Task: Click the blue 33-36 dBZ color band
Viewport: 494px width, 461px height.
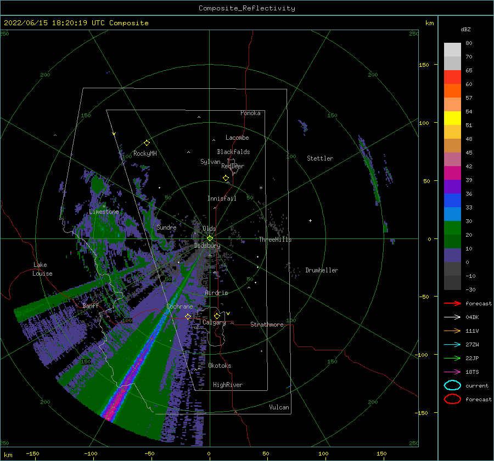Action: (x=452, y=201)
